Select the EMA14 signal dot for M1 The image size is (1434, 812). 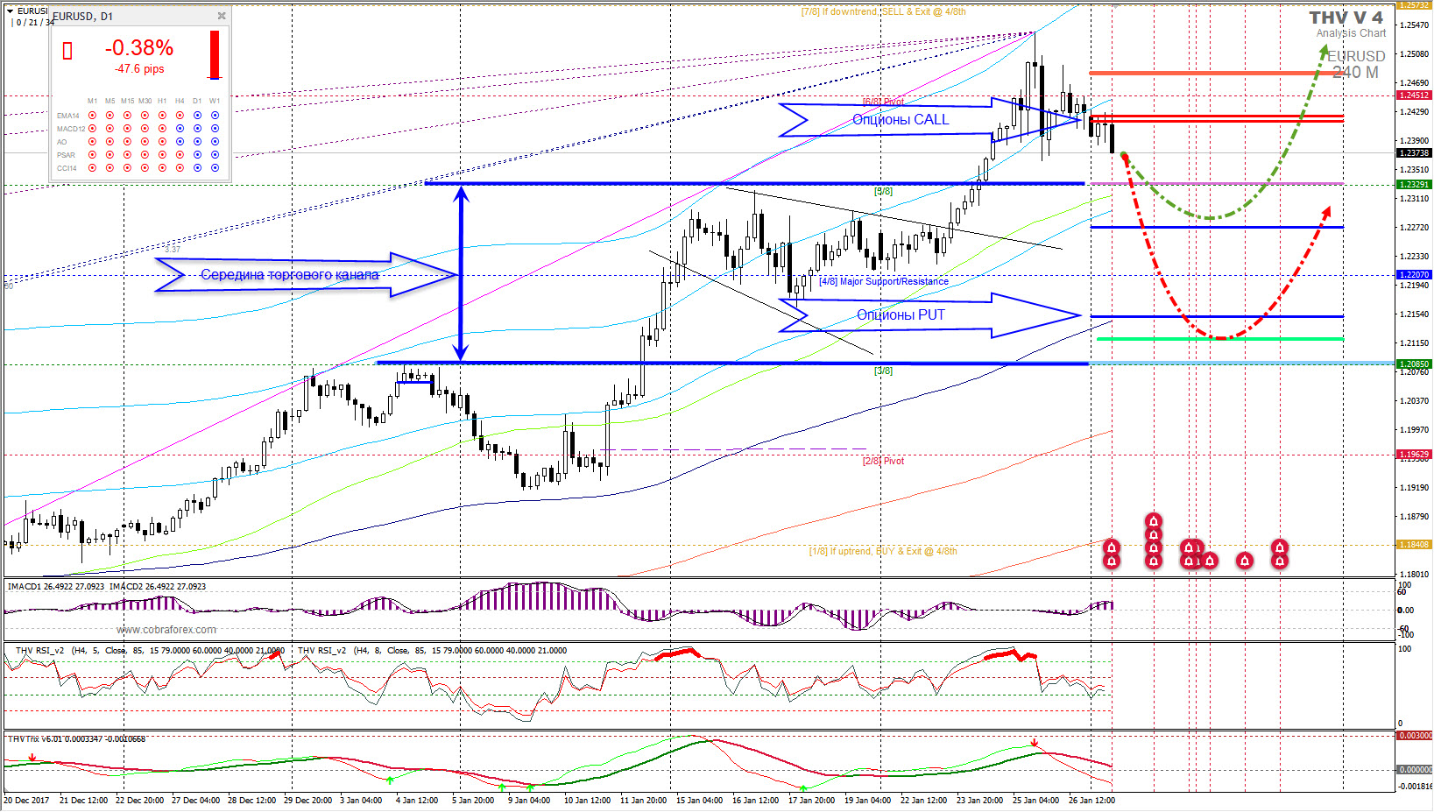[x=92, y=116]
